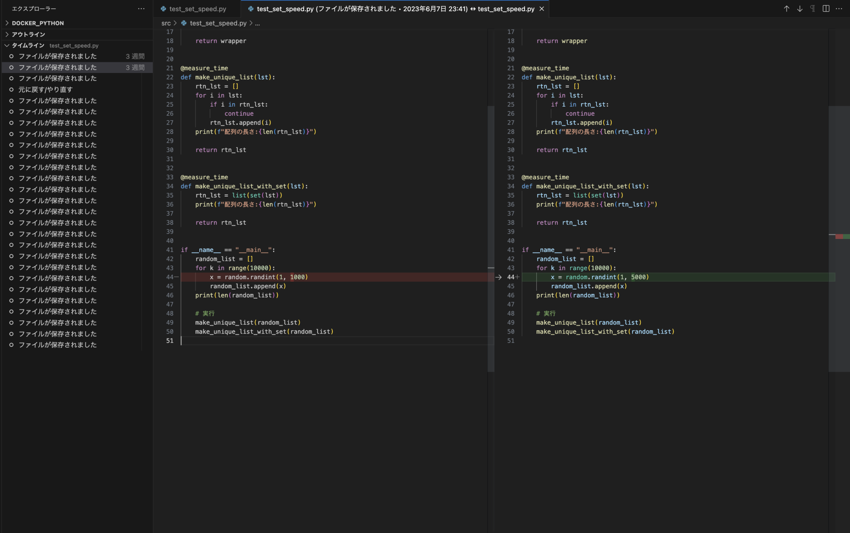
Task: Open split editor right icon
Action: [826, 8]
